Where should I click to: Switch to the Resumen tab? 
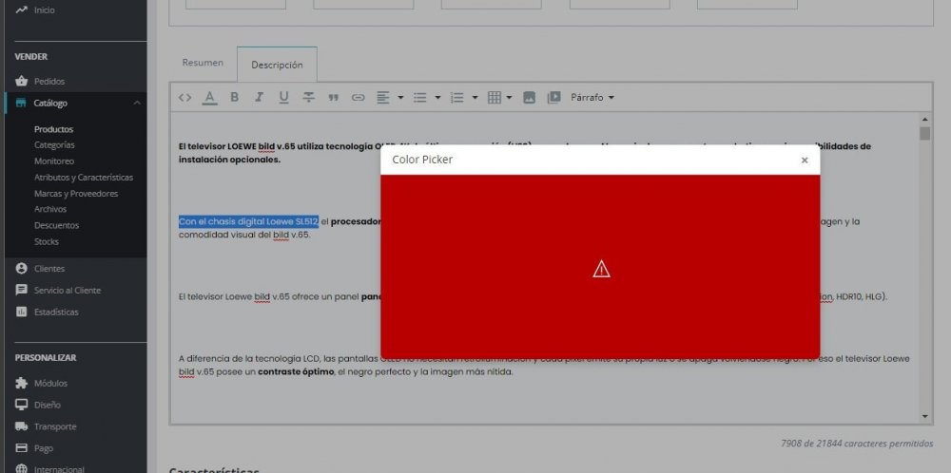(203, 63)
